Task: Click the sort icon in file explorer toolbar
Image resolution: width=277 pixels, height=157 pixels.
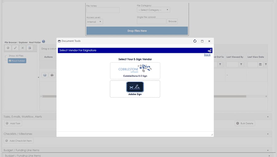Action: pos(30,48)
